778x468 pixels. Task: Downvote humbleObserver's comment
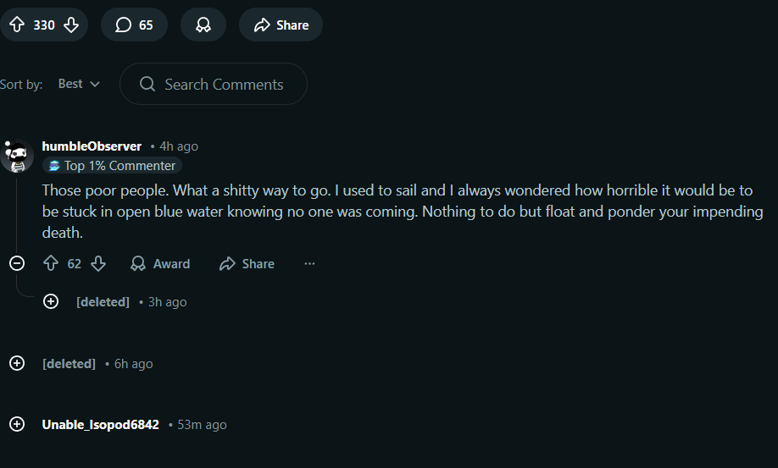98,263
